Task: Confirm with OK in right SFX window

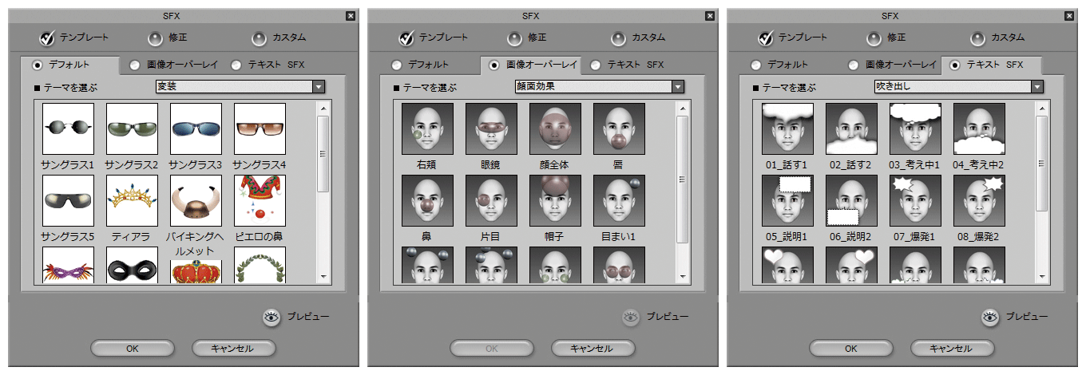Action: [x=851, y=349]
